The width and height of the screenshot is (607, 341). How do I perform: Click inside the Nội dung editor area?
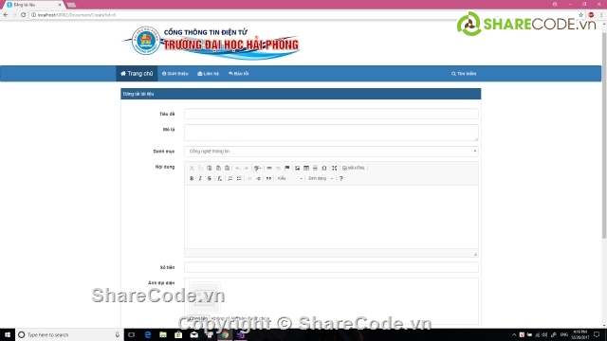point(331,217)
